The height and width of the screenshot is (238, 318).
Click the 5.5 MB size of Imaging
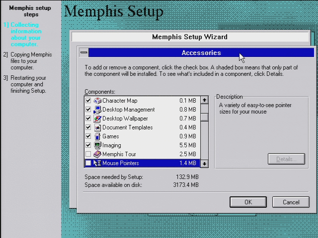[x=188, y=145]
